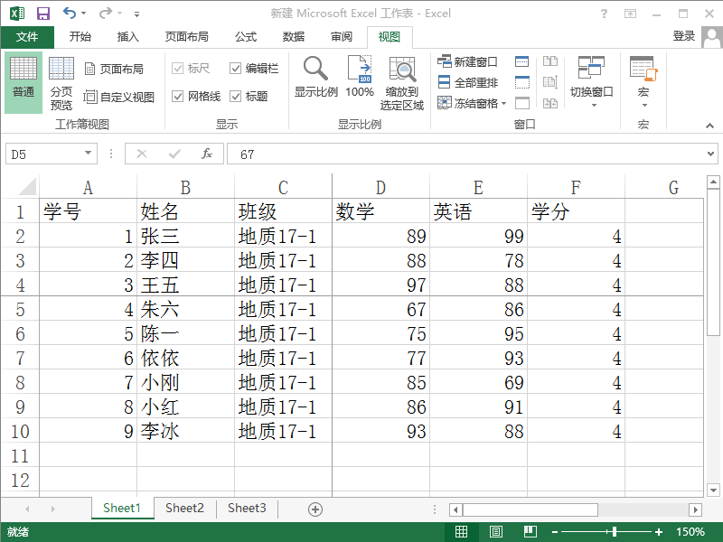The width and height of the screenshot is (723, 542).
Task: Switch to Data (数据) tab
Action: pos(294,37)
